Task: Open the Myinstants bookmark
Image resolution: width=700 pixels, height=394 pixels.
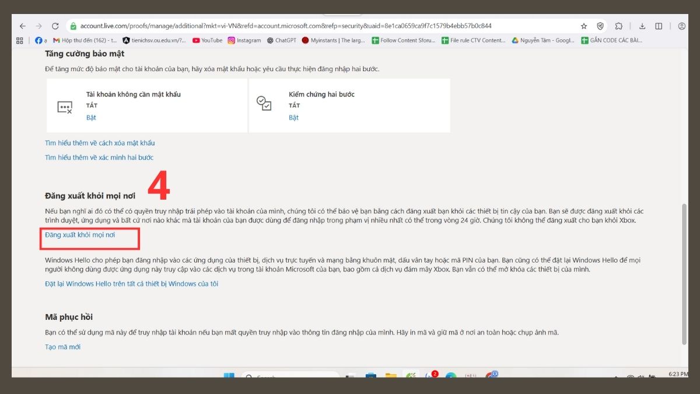Action: pyautogui.click(x=334, y=40)
